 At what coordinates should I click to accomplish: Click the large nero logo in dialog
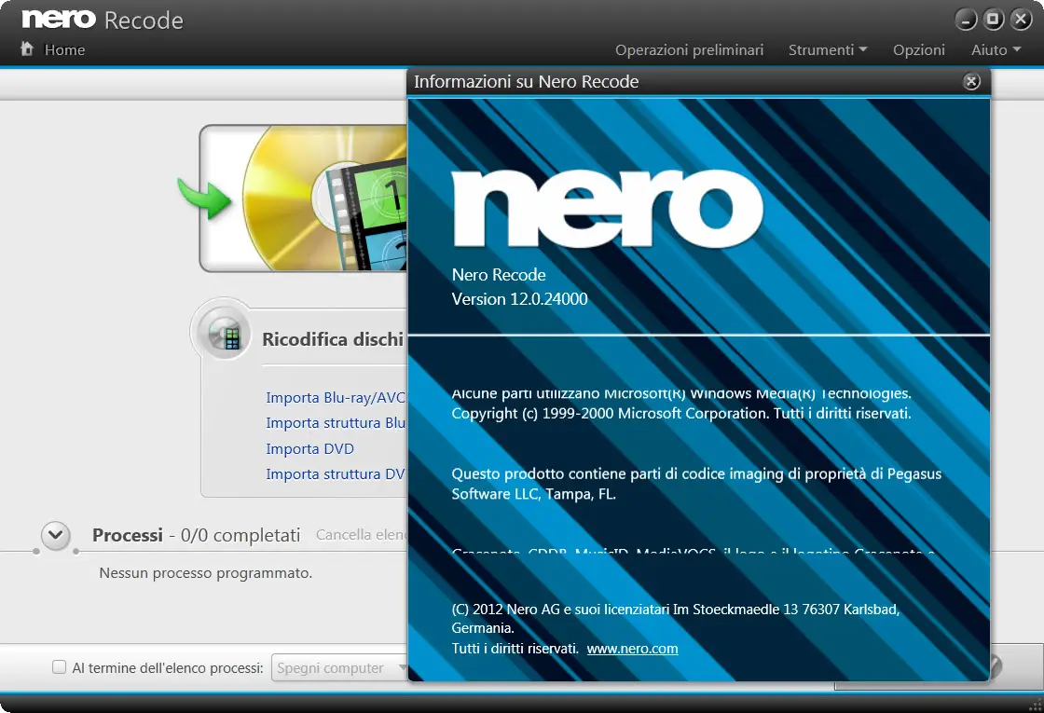[607, 209]
